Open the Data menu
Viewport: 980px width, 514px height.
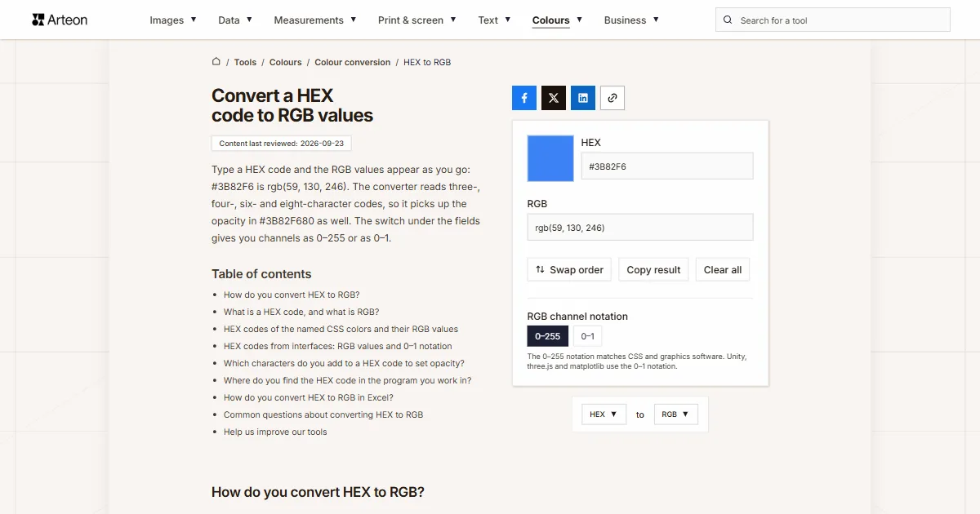click(x=235, y=20)
